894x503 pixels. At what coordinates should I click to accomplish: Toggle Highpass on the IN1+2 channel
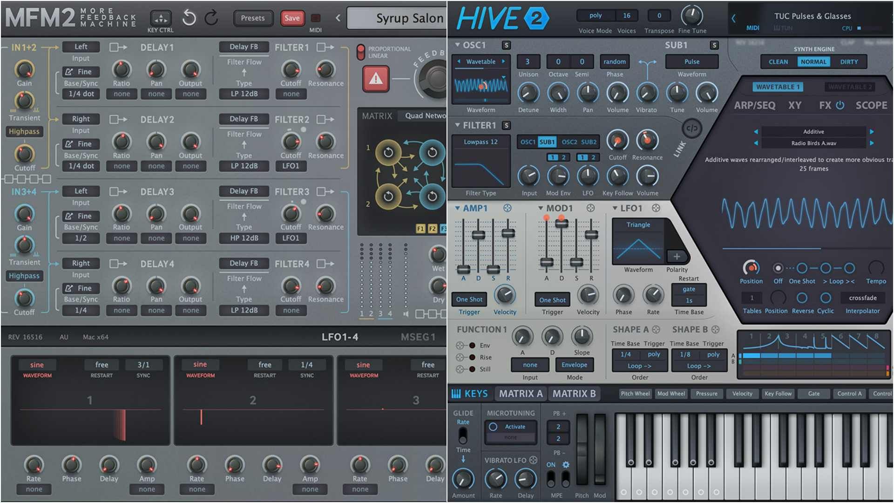24,131
